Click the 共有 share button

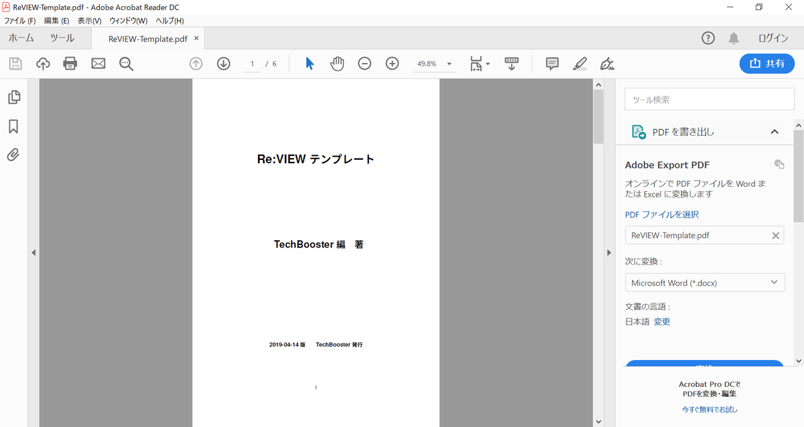coord(767,64)
